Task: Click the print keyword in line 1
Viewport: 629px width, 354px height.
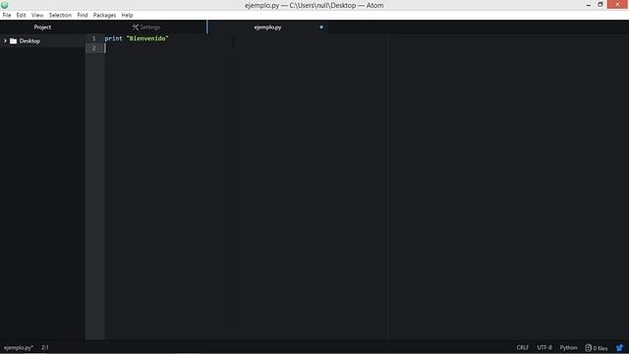Action: pyautogui.click(x=114, y=38)
